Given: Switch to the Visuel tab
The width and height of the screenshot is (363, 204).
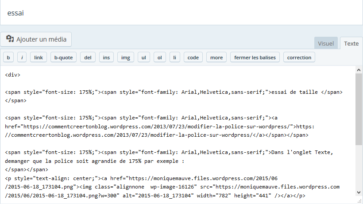Looking at the screenshot, I should click(x=326, y=43).
